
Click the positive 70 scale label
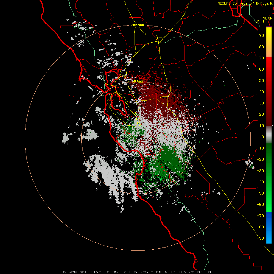pyautogui.click(x=262, y=58)
